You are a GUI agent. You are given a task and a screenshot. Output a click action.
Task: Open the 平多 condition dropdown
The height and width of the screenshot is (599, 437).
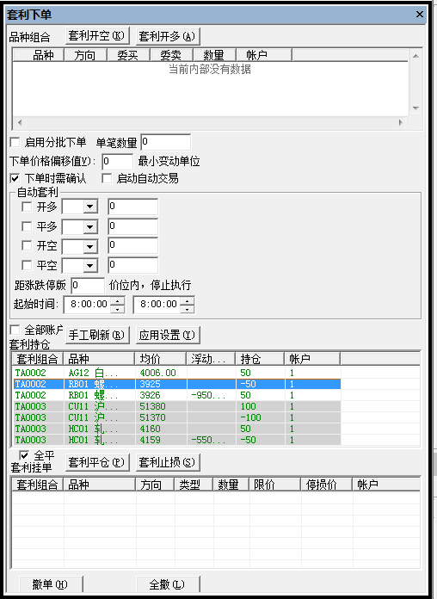click(x=90, y=227)
